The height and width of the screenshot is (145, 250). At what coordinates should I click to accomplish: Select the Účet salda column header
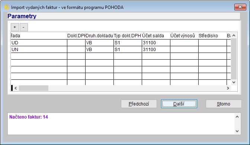click(x=156, y=36)
